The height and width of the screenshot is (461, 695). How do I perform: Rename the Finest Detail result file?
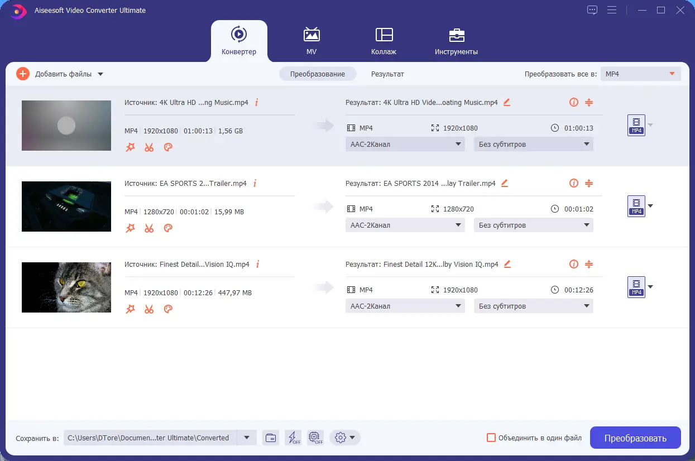[x=507, y=264]
